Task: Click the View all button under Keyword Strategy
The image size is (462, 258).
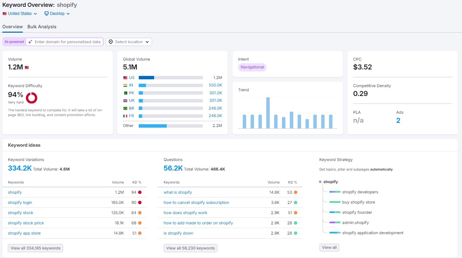Action: point(329,247)
